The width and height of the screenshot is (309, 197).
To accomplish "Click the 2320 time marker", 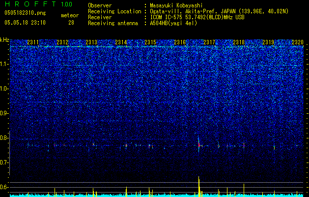I will click(298, 42).
